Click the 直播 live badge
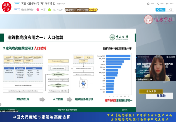 coord(17,3)
